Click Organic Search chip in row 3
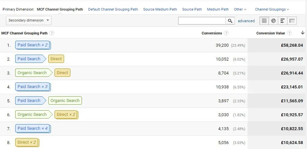The height and width of the screenshot is (149, 307). (34, 73)
